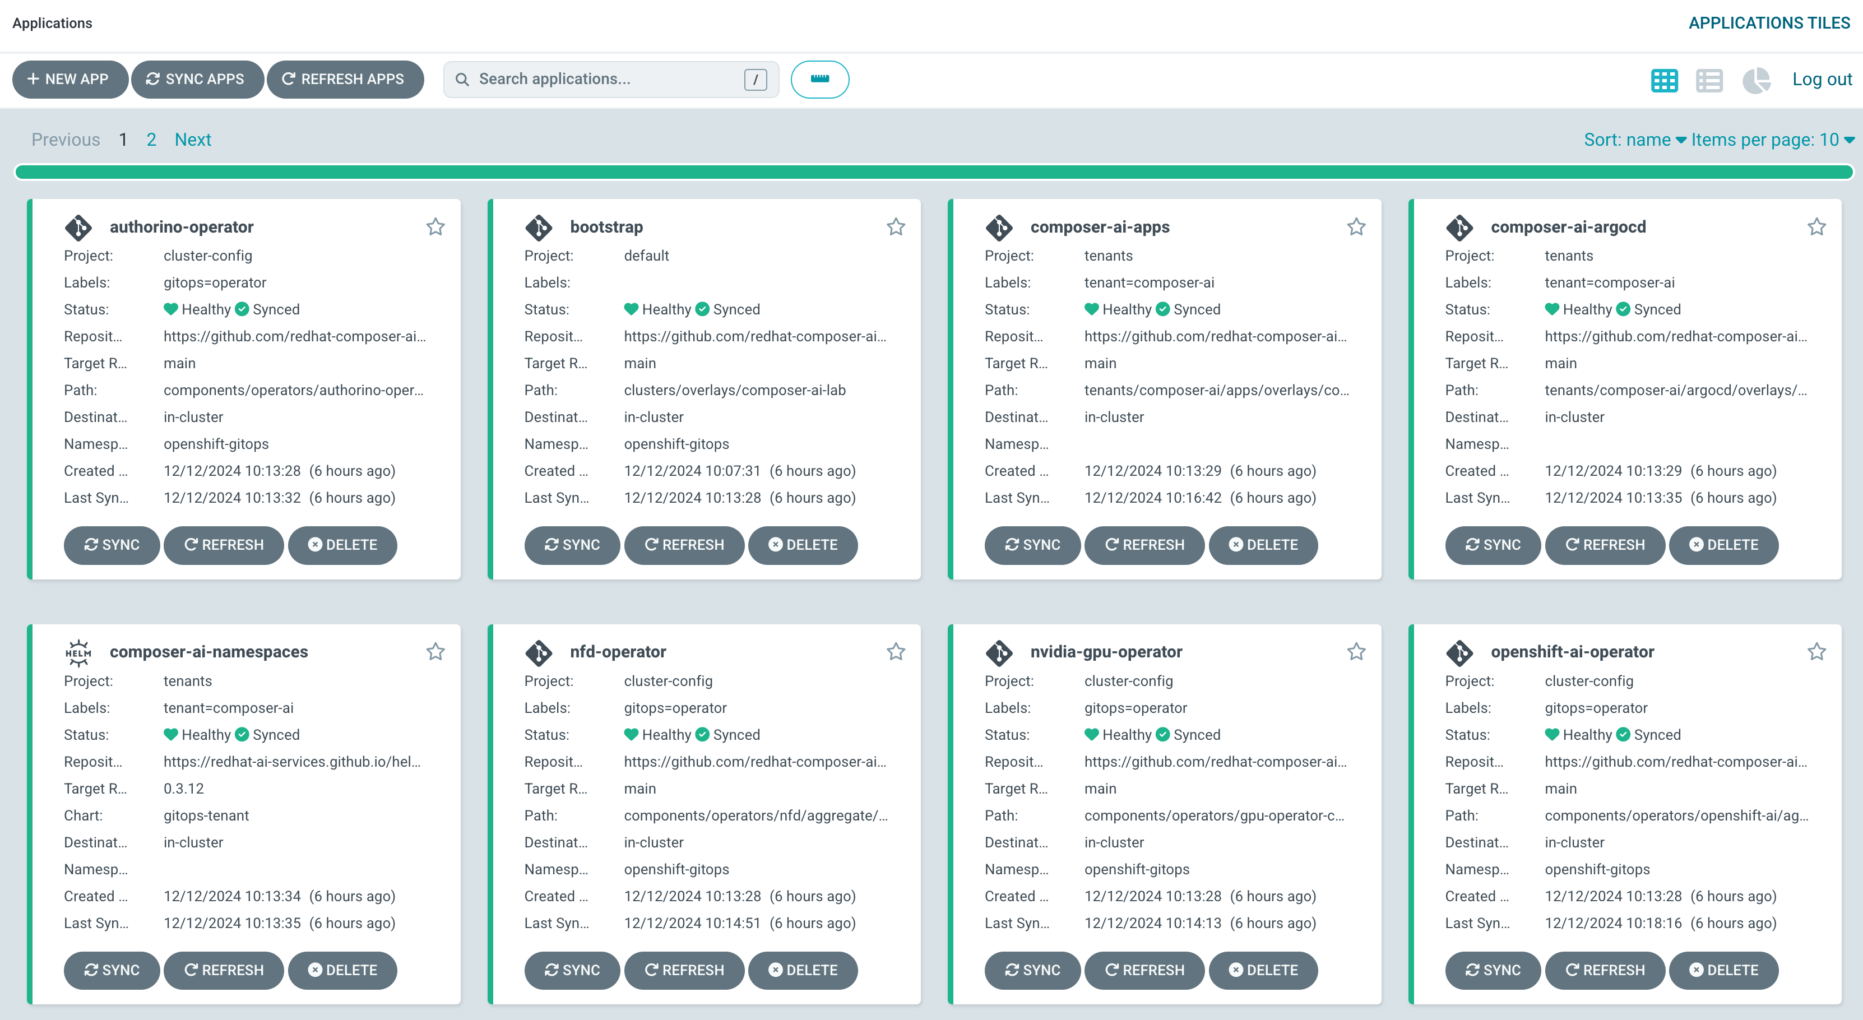The image size is (1863, 1020).
Task: Click bootstrap path clusters/overlays/composer-ai-lab
Action: (x=735, y=390)
